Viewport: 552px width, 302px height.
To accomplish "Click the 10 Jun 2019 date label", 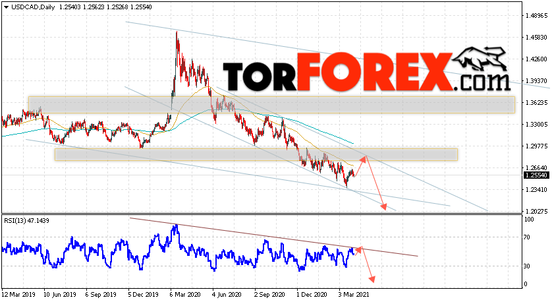I will point(60,295).
